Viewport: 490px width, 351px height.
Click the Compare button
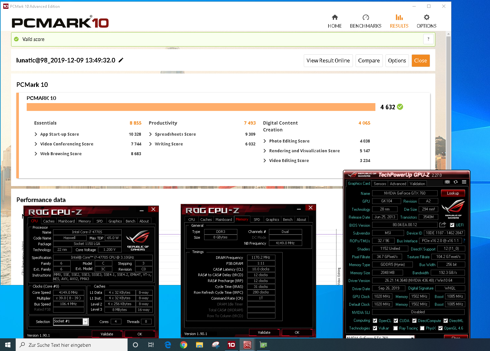[x=369, y=61]
